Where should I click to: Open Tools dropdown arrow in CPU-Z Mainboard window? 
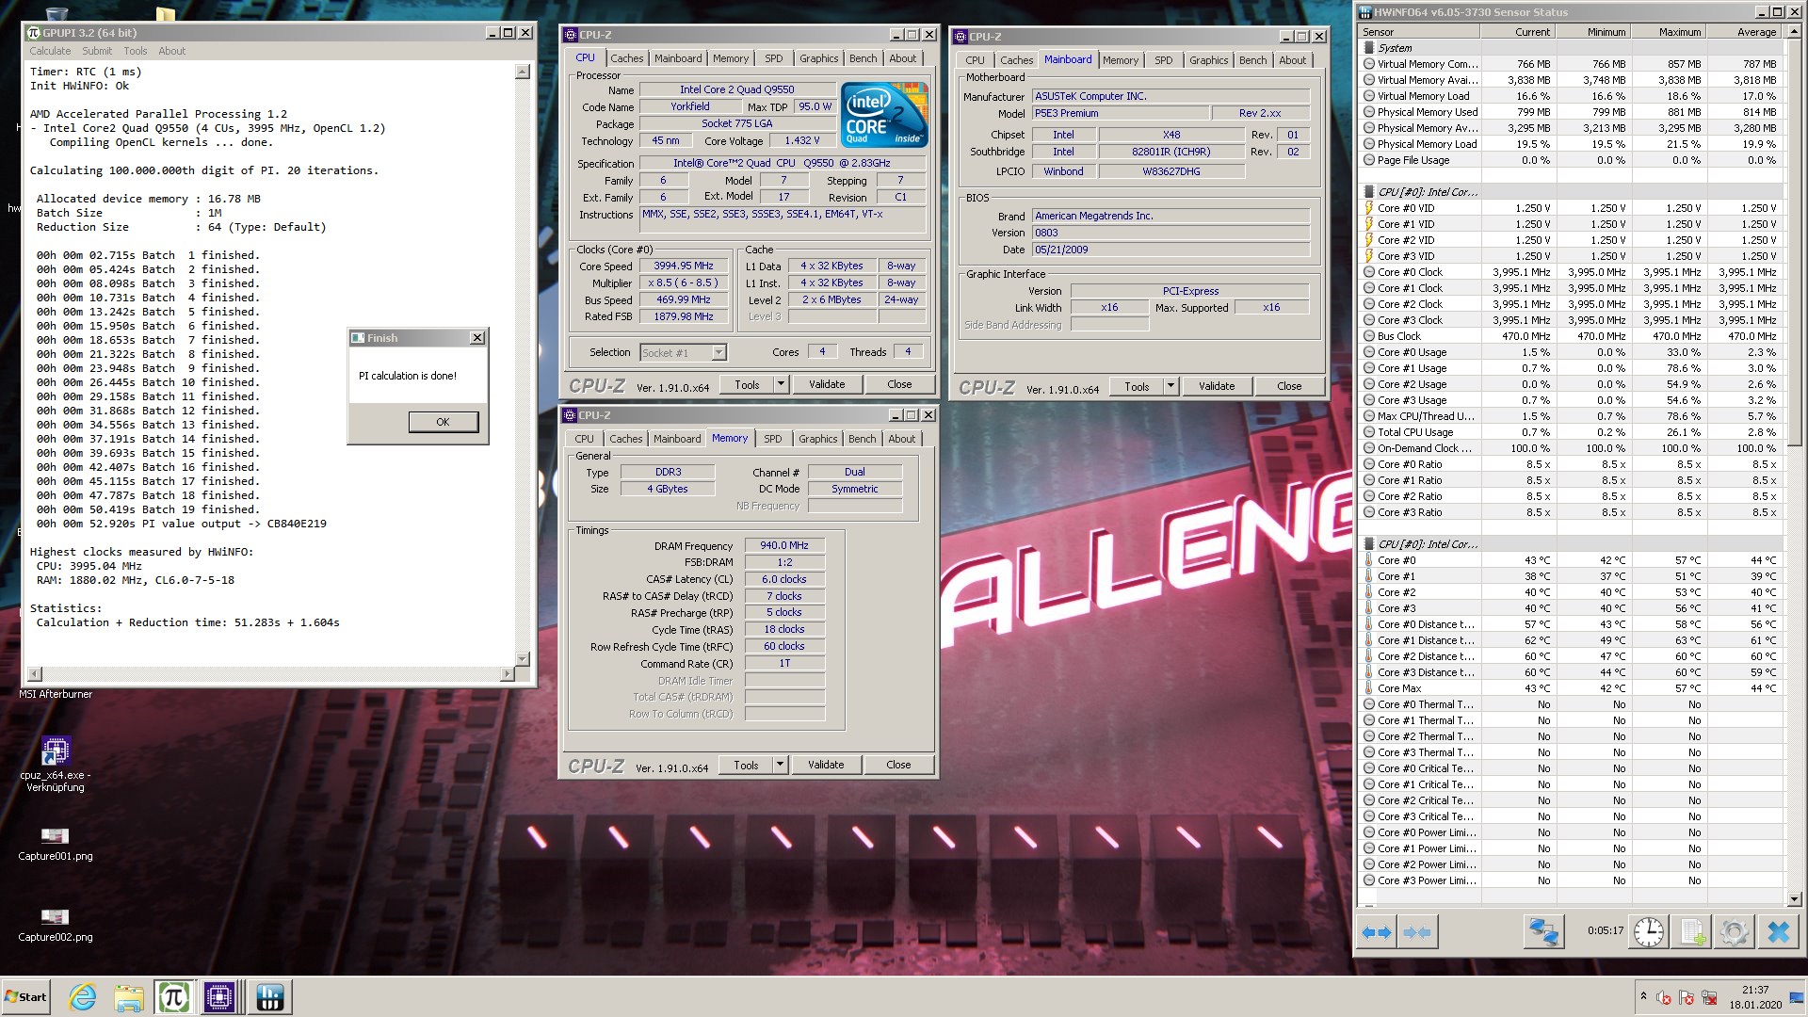click(1170, 386)
